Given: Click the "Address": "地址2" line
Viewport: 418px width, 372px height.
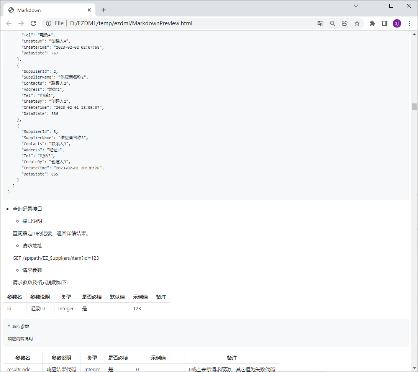Looking at the screenshot, I should pos(43,90).
